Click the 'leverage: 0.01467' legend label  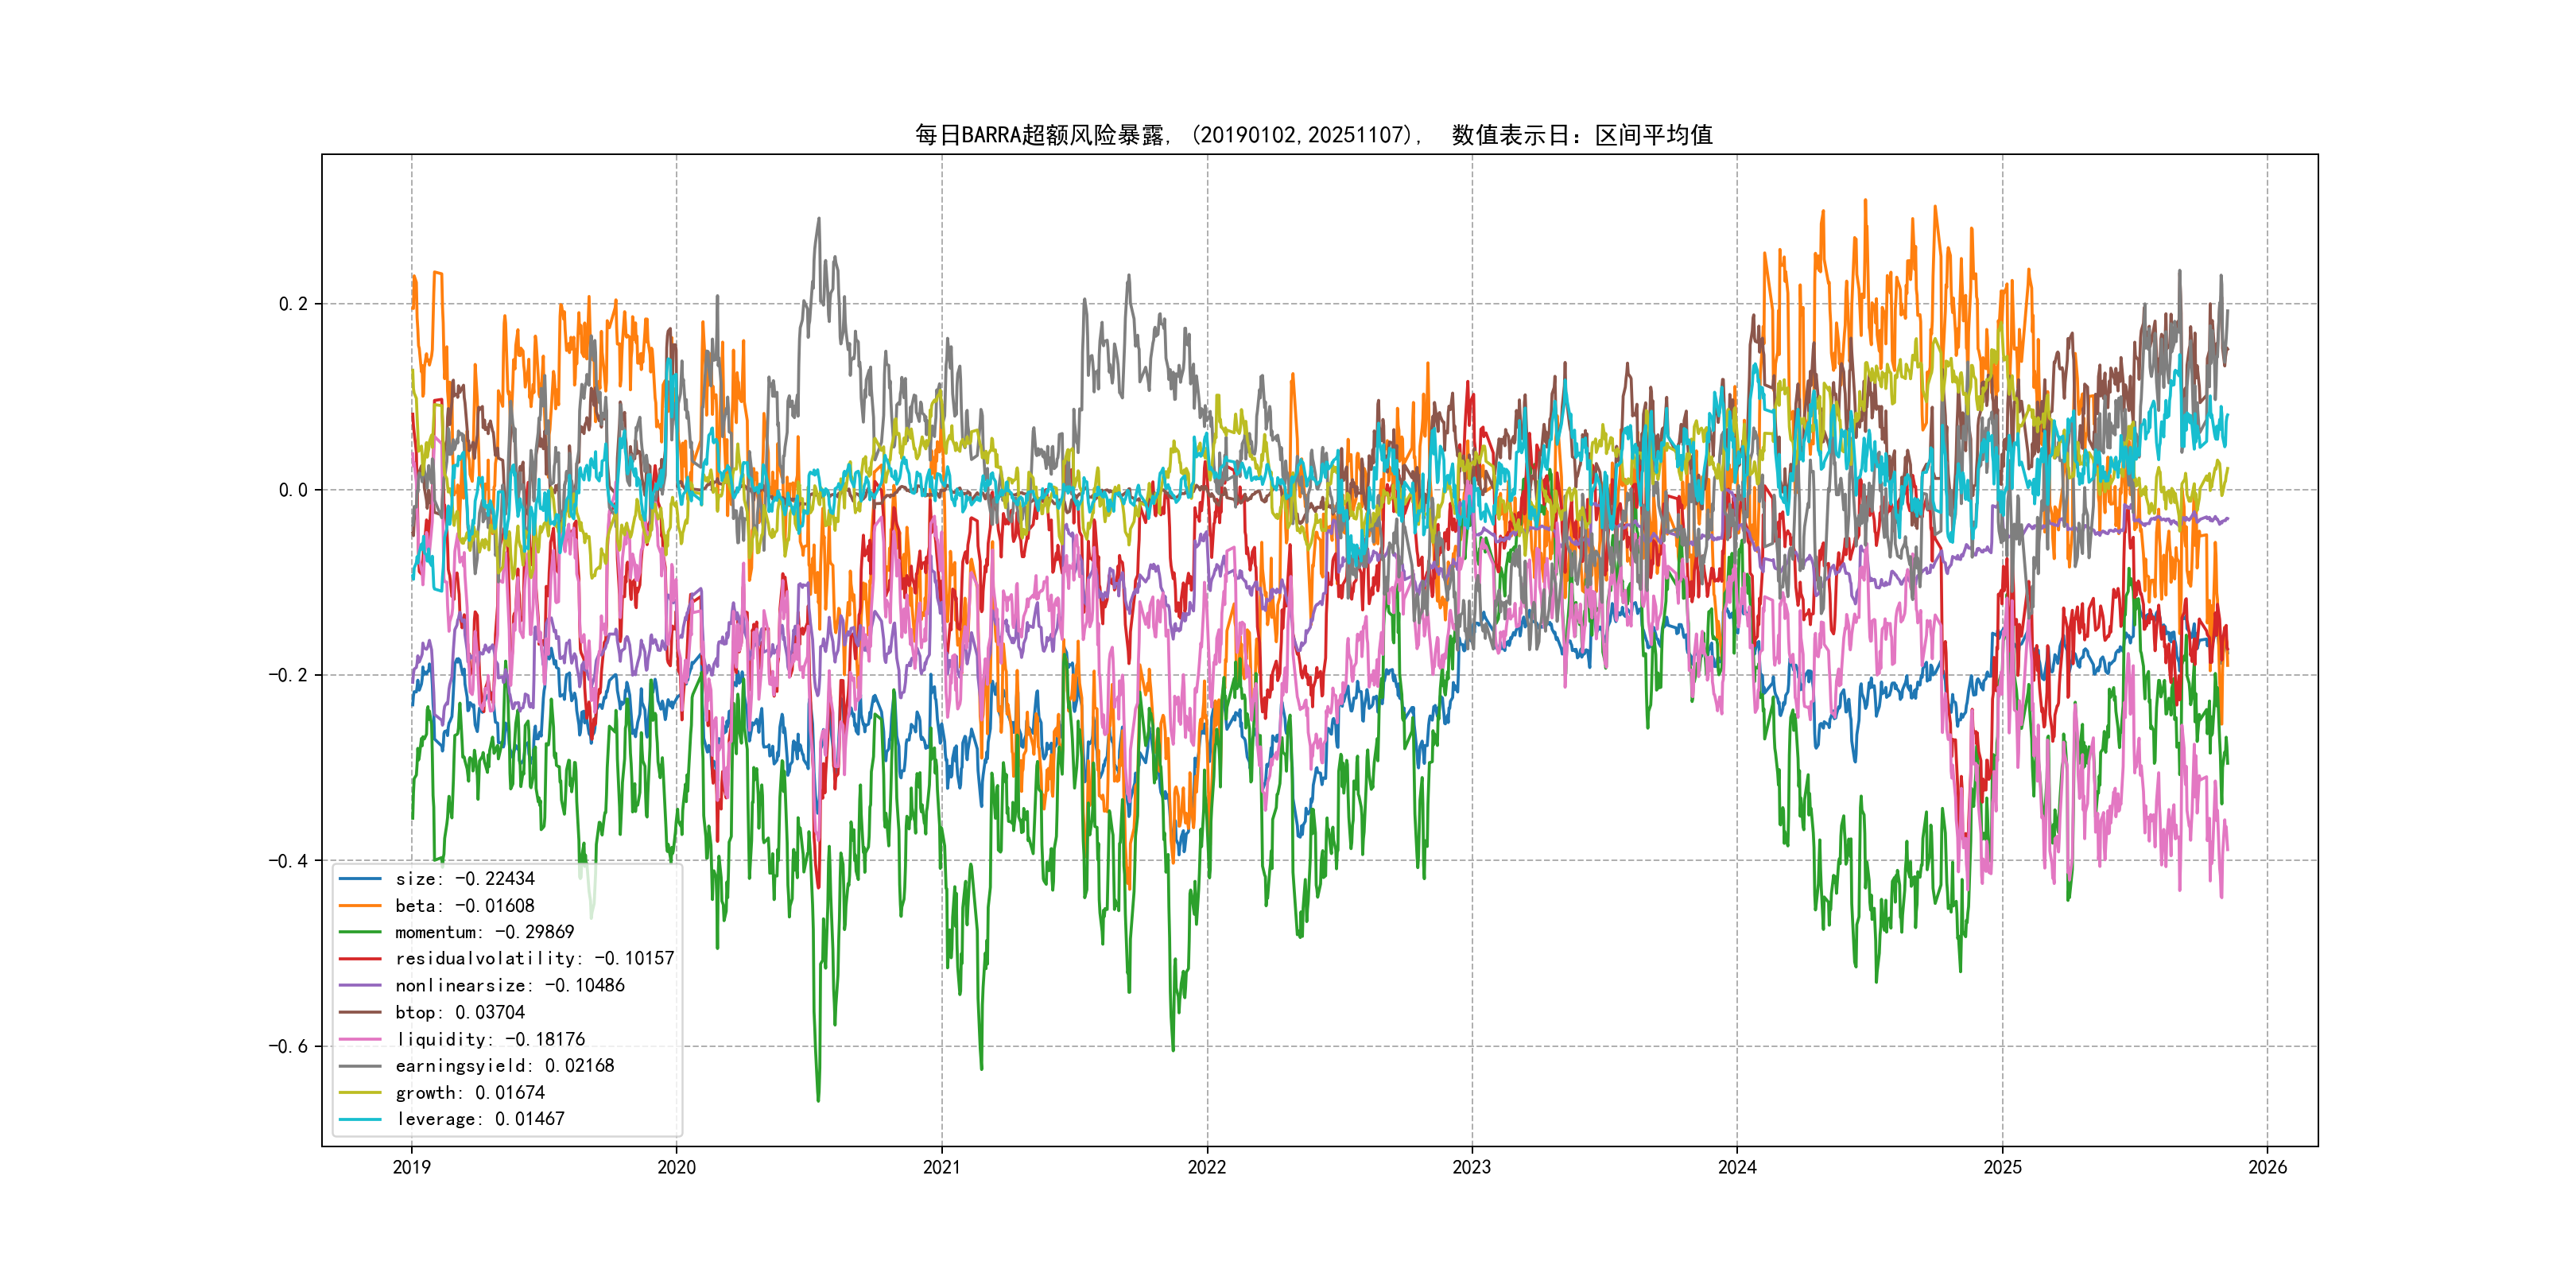[480, 1119]
